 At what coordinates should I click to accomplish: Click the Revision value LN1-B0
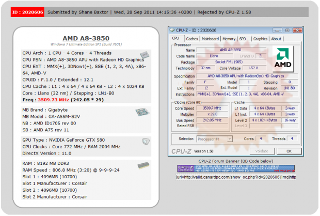(x=290, y=88)
